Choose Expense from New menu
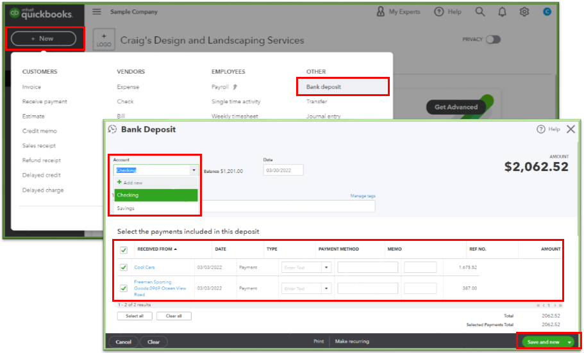This screenshot has height=353, width=584. (x=128, y=86)
